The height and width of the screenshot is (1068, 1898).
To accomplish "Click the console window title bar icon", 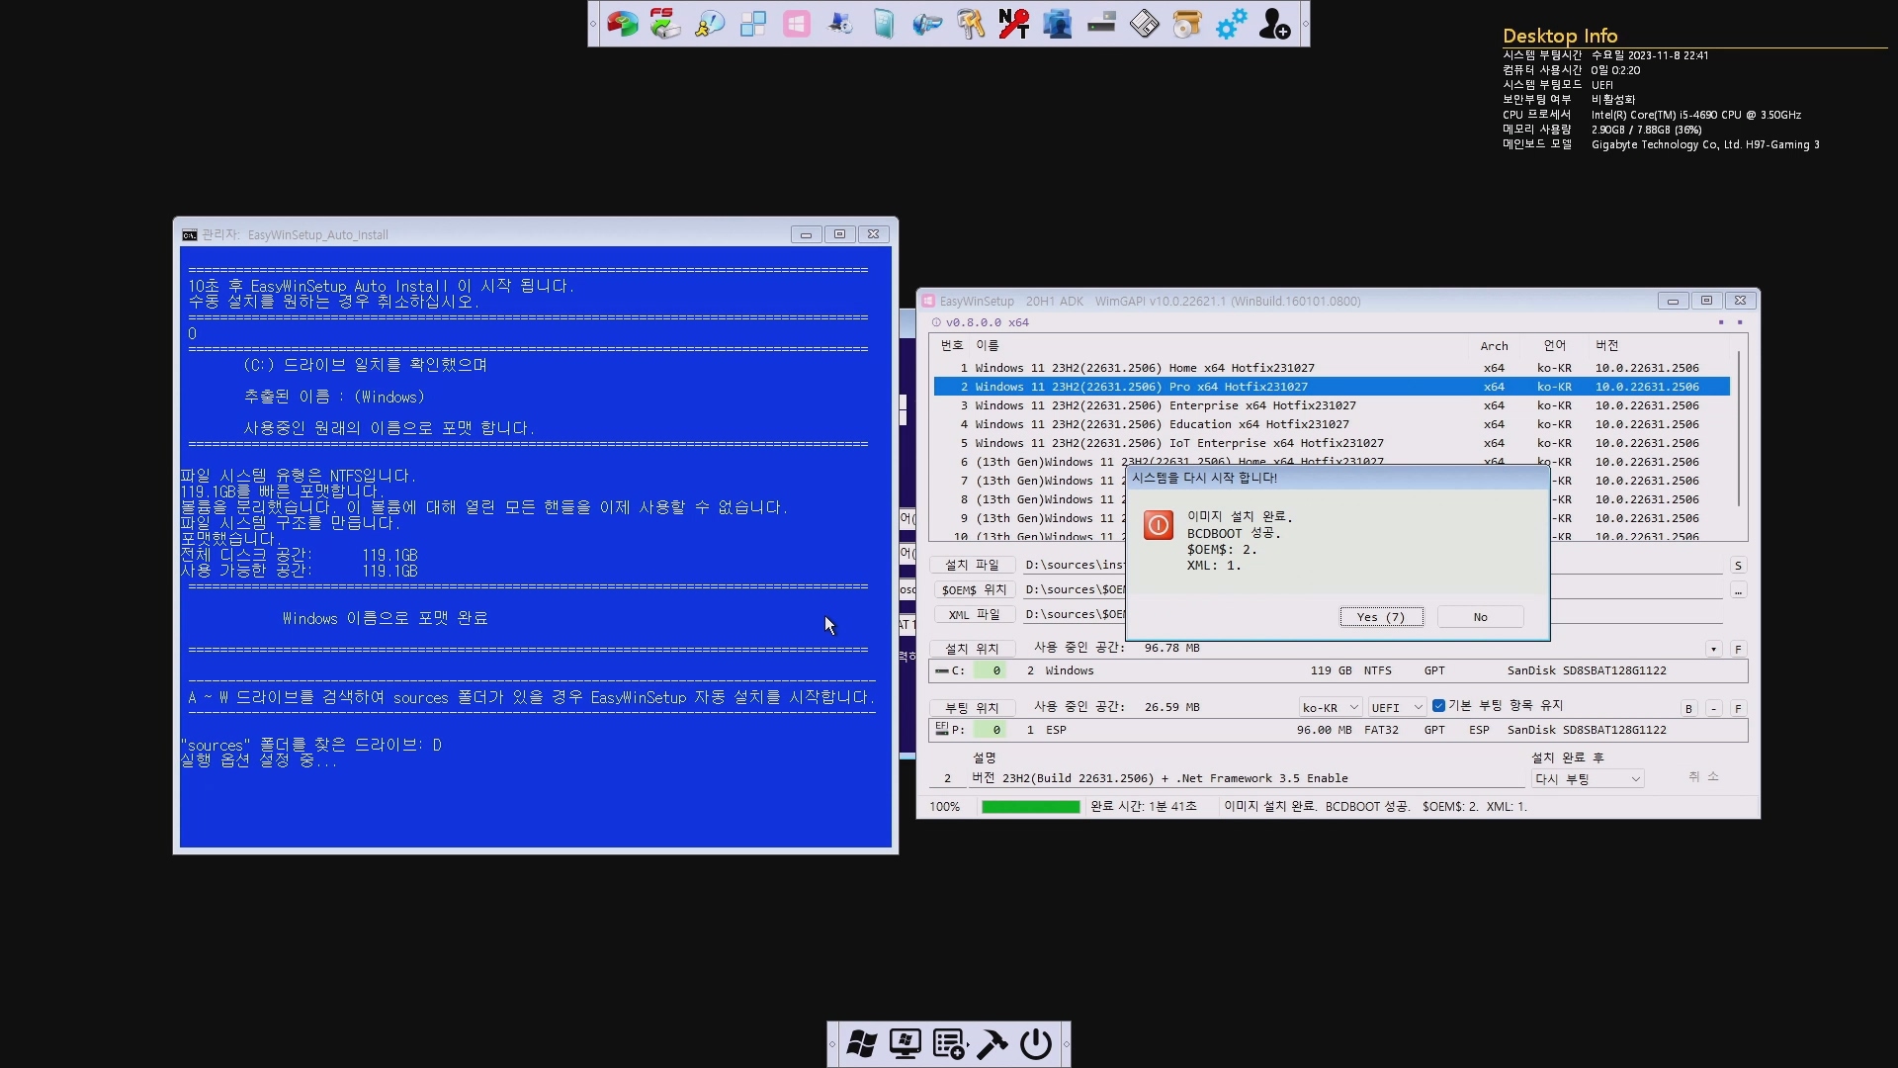I will 189,235.
